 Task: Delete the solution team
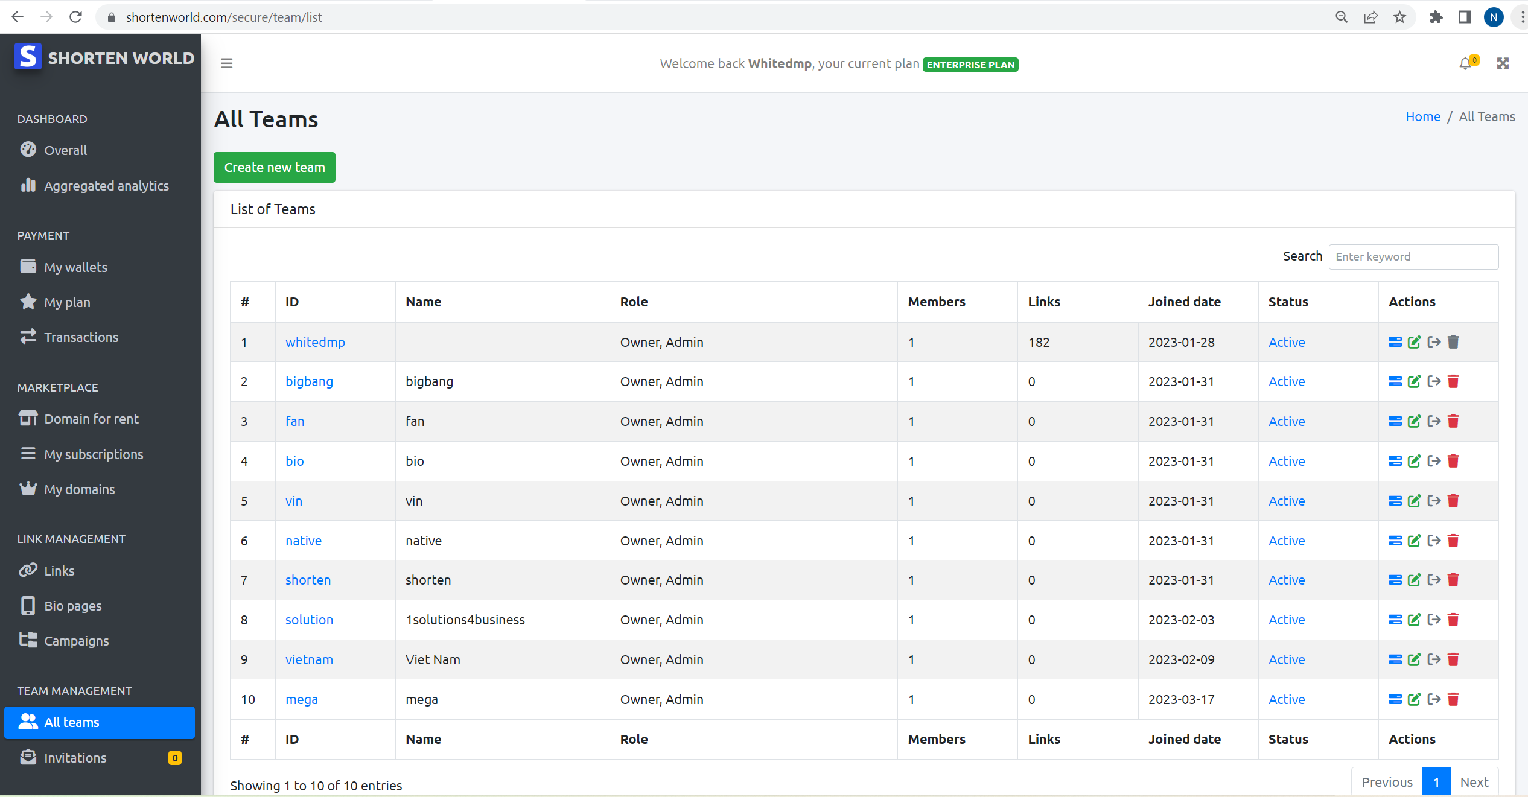coord(1453,620)
